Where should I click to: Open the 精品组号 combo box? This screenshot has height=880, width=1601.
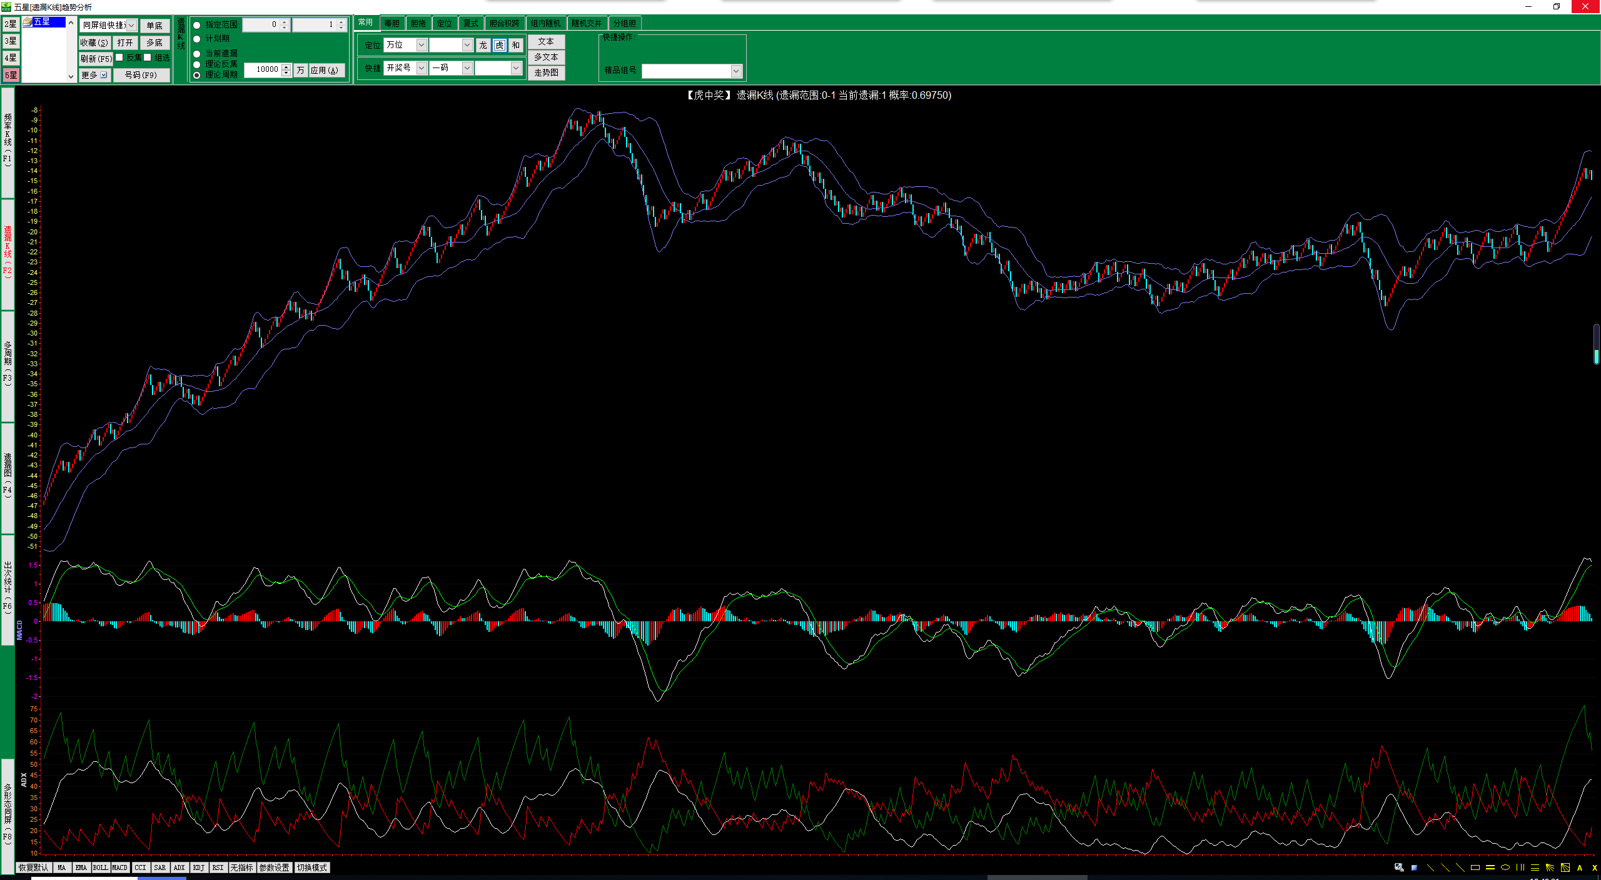pyautogui.click(x=735, y=71)
